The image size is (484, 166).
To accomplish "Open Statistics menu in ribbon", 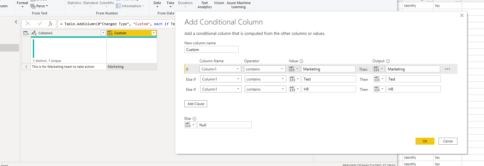I will (74, 4).
